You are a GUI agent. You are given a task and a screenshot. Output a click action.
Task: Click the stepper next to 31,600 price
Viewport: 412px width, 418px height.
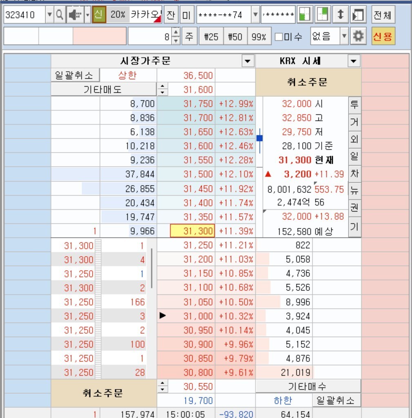coord(163,89)
